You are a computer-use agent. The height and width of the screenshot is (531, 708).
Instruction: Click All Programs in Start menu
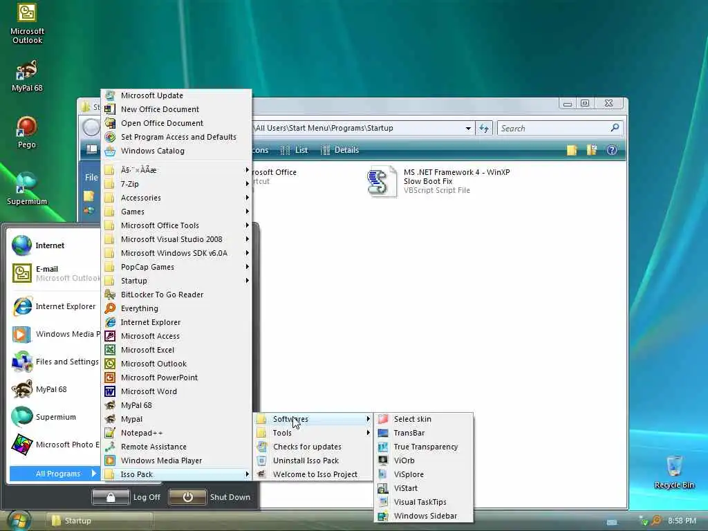click(x=54, y=474)
